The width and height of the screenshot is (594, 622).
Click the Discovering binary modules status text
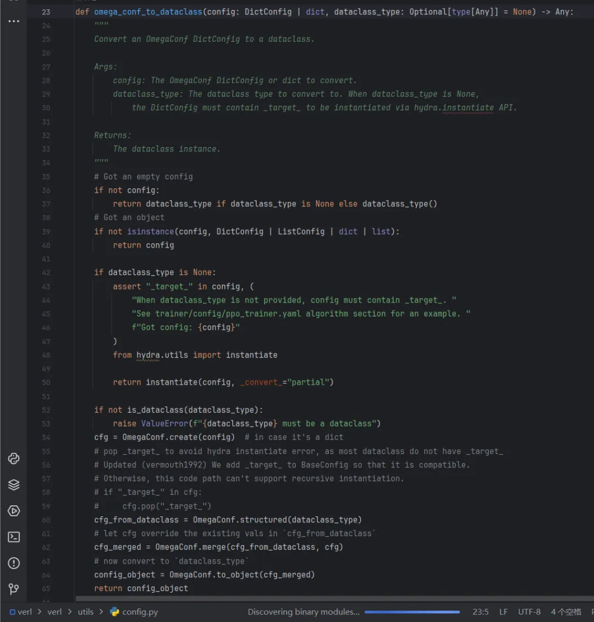tap(304, 612)
